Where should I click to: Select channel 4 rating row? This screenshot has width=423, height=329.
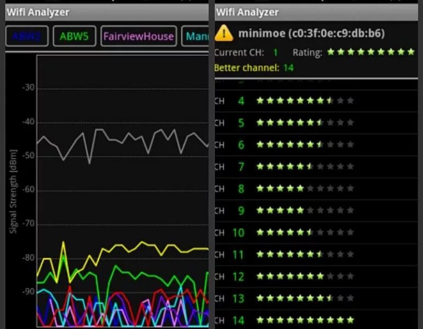pyautogui.click(x=316, y=101)
